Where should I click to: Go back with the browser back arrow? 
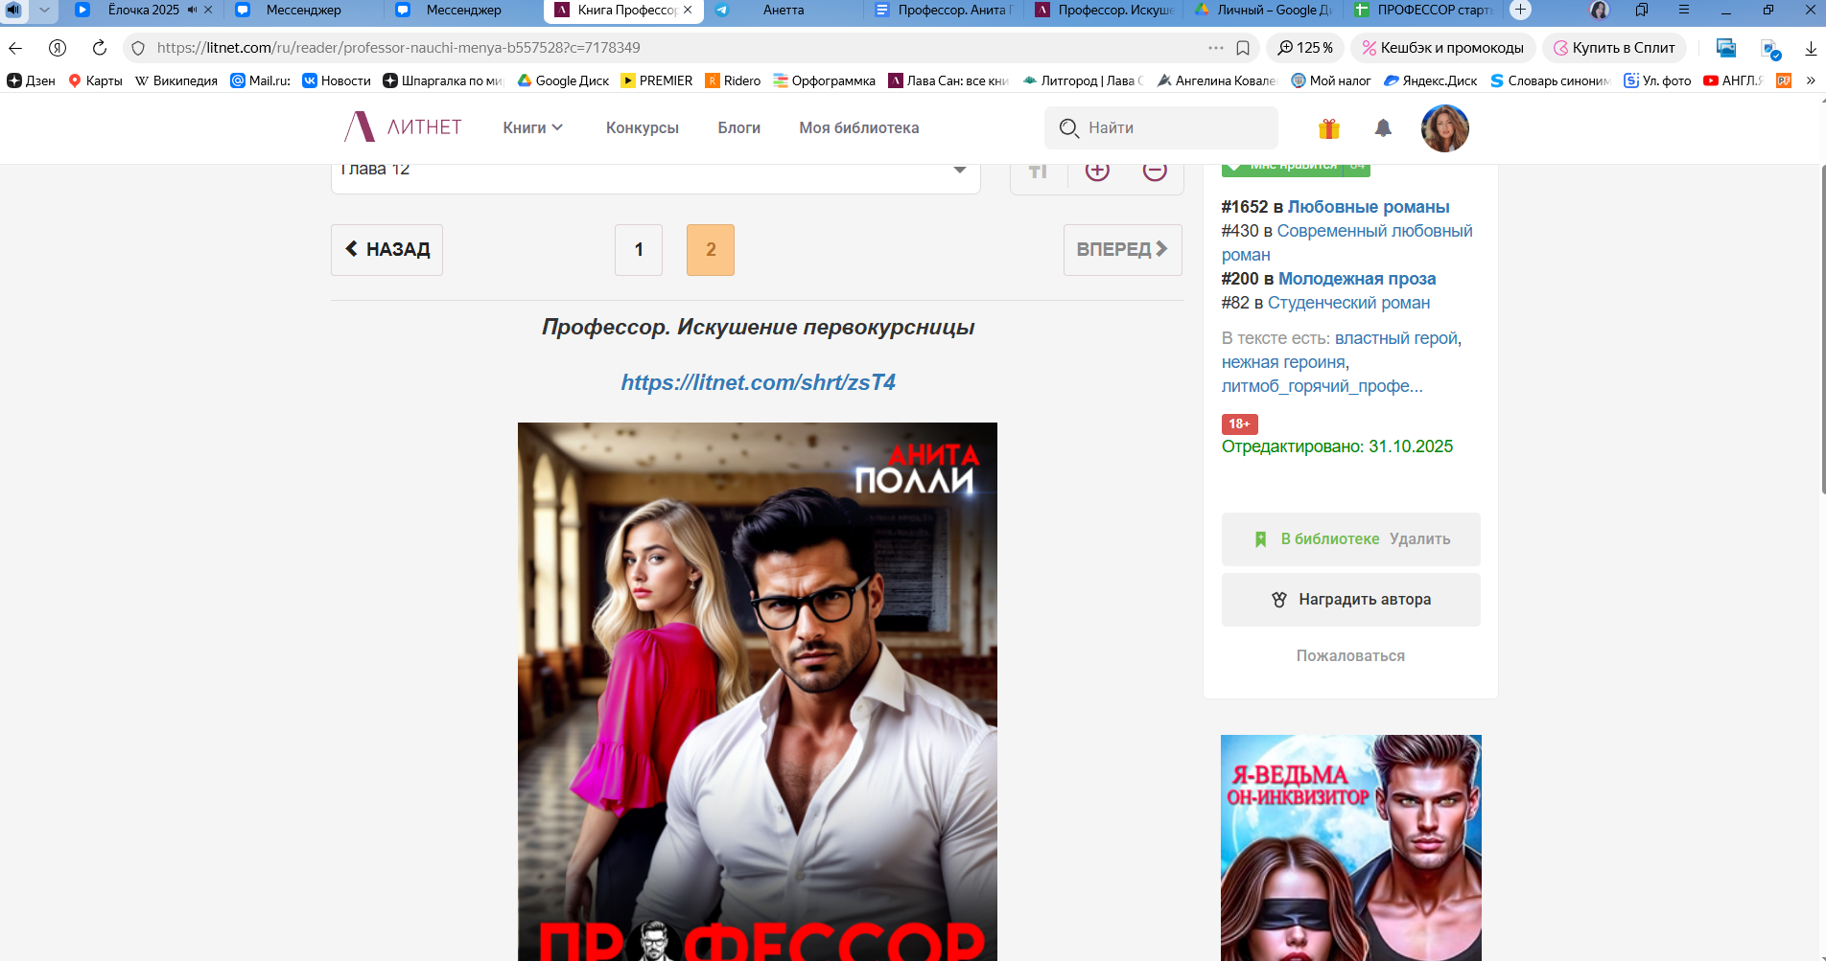click(15, 48)
